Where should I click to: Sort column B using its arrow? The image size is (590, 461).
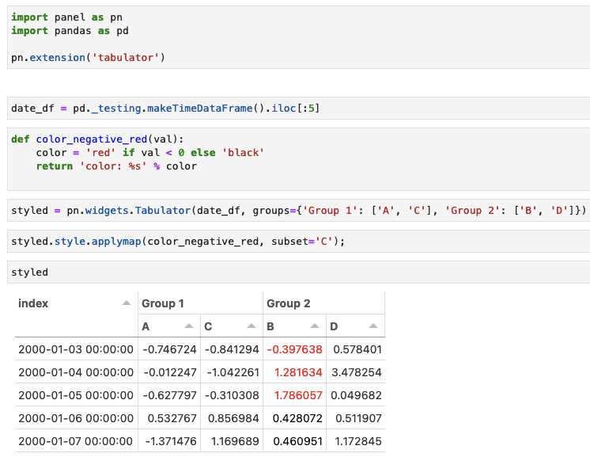[315, 326]
